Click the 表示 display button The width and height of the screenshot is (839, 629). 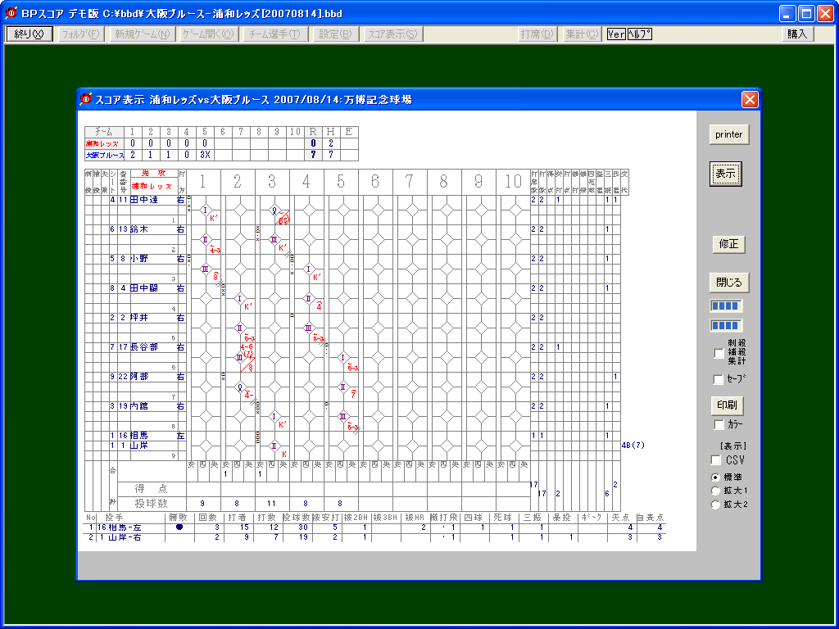726,174
